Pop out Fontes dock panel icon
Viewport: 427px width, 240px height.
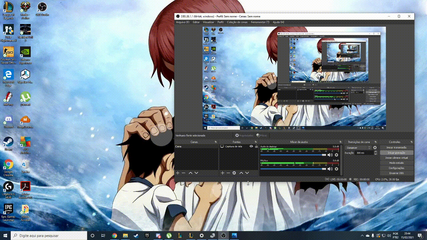(x=256, y=142)
